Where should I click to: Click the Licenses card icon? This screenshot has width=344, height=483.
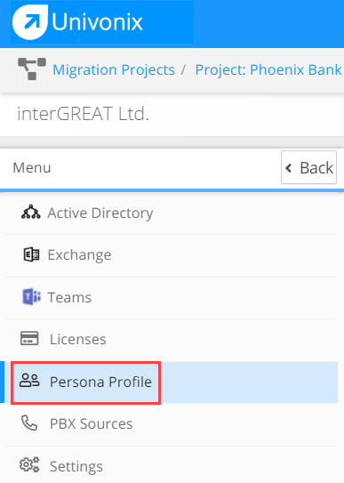click(x=29, y=338)
